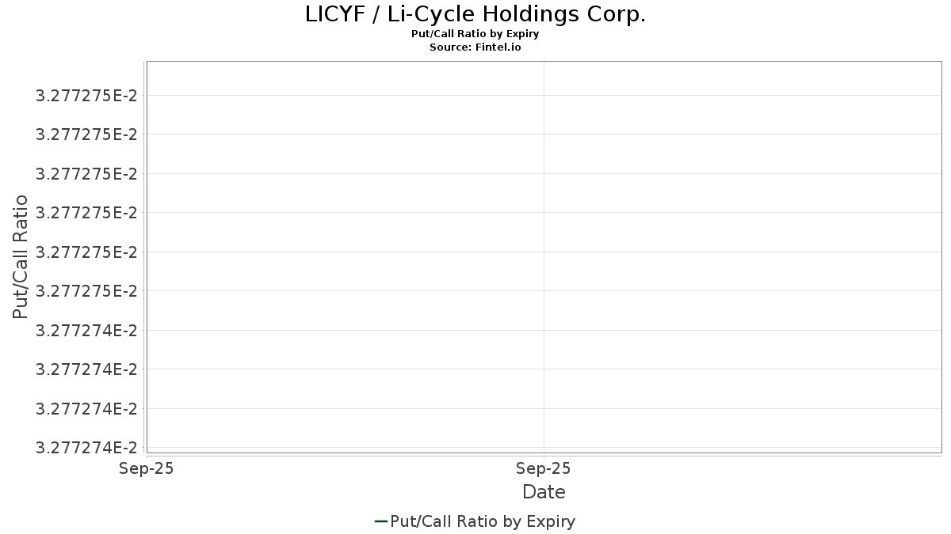Click the second-lowest 3.277274E-2 y-axis label
The image size is (951, 534).
86,409
